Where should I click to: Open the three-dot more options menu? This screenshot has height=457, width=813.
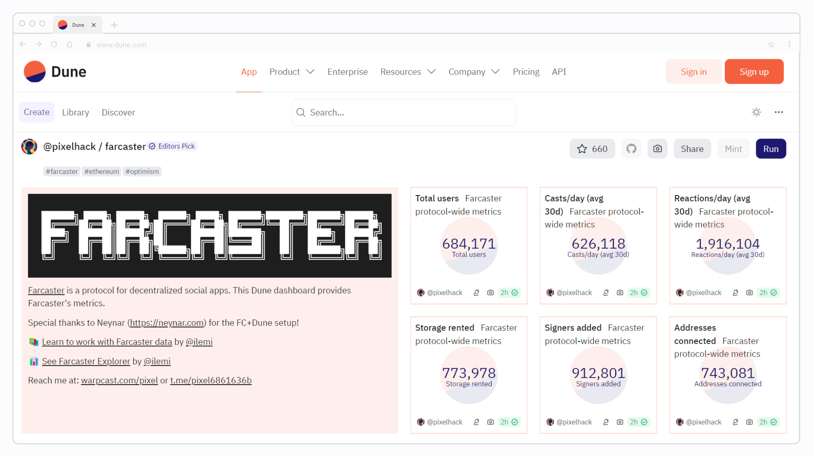click(779, 112)
